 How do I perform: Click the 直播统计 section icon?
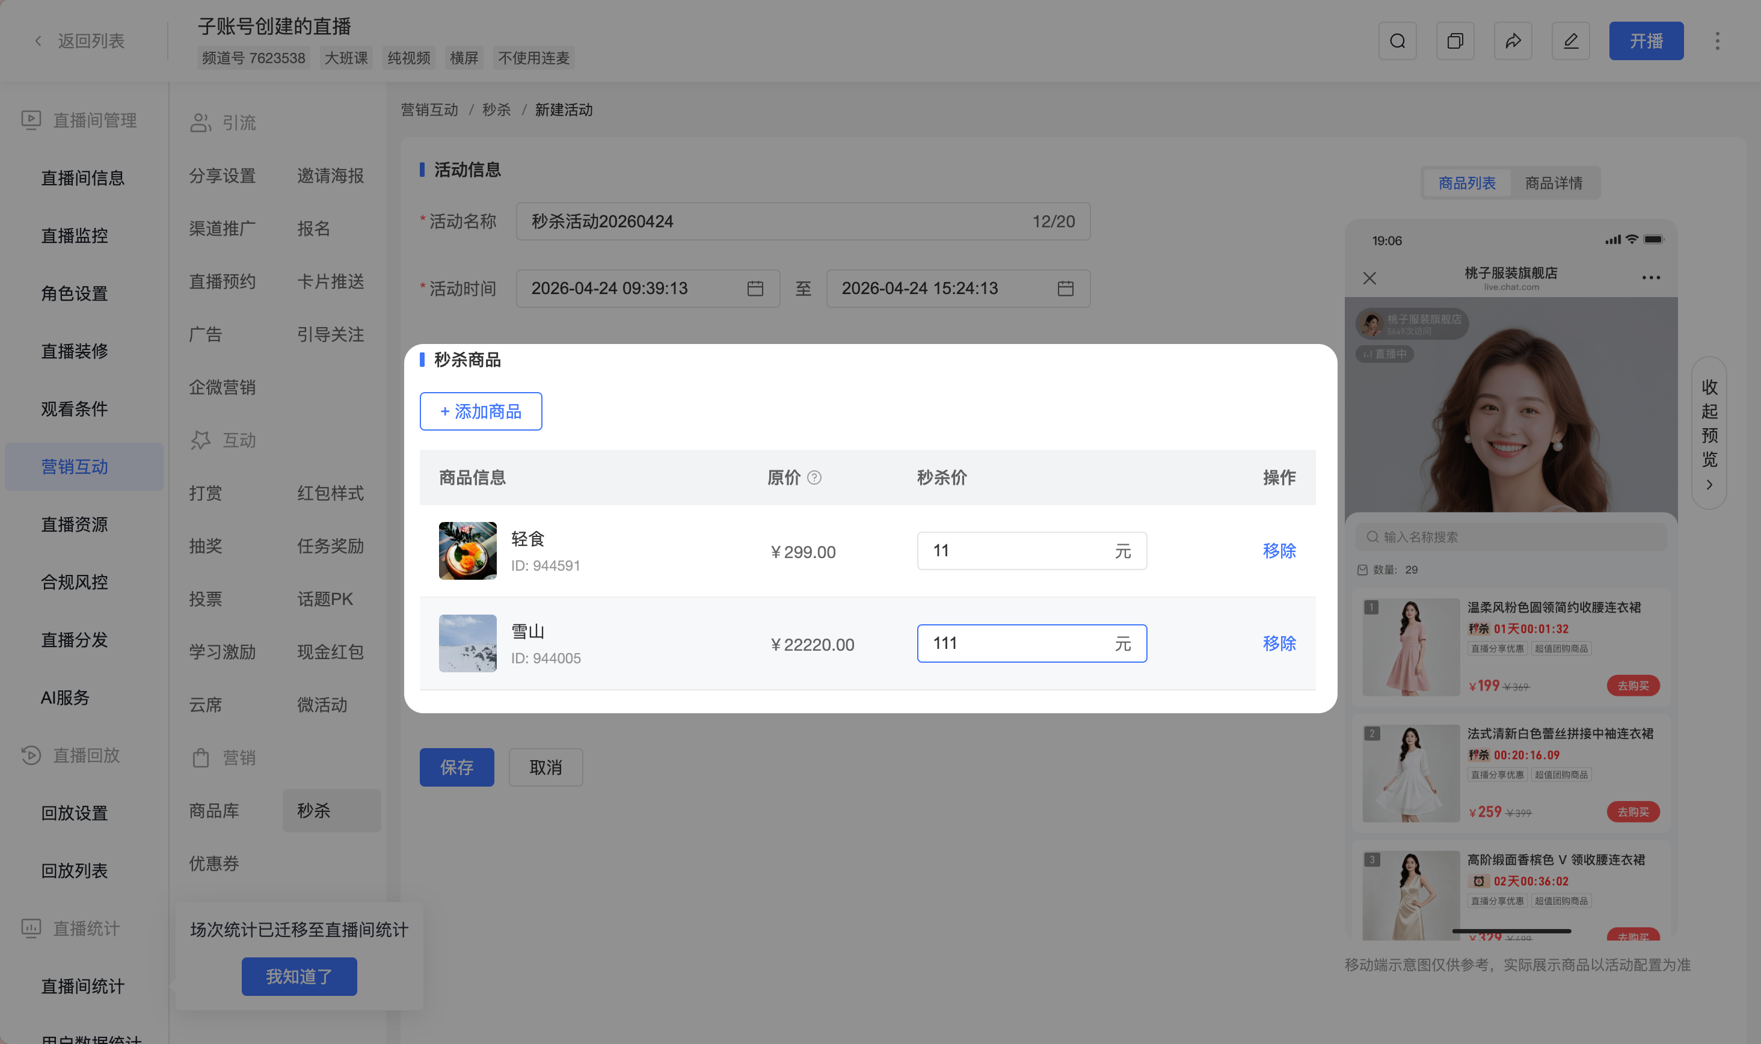[31, 928]
